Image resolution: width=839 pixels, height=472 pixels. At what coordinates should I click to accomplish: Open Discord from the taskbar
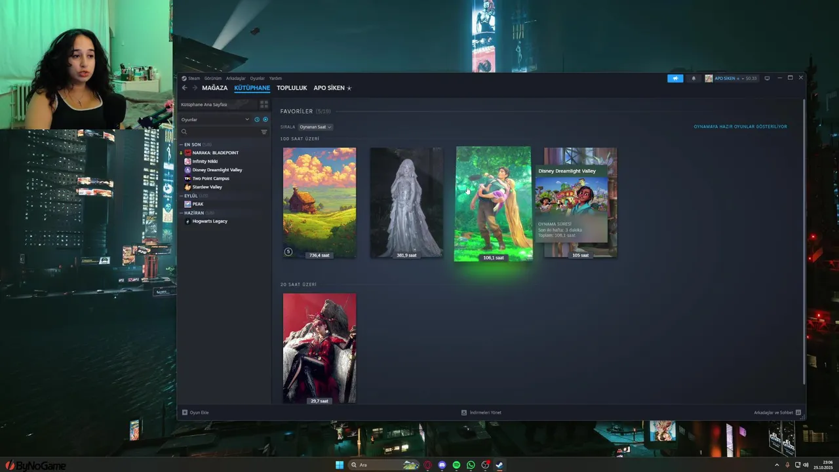[442, 465]
